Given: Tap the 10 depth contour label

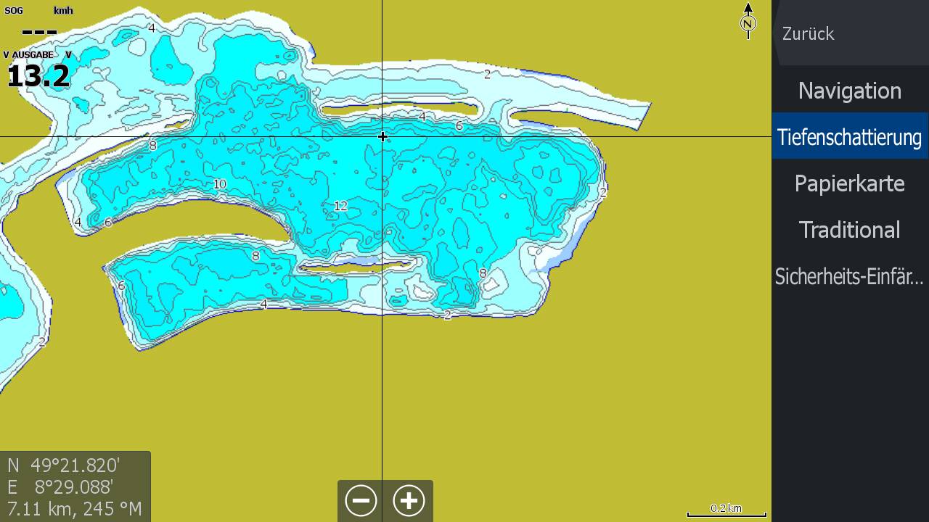Looking at the screenshot, I should tap(219, 184).
